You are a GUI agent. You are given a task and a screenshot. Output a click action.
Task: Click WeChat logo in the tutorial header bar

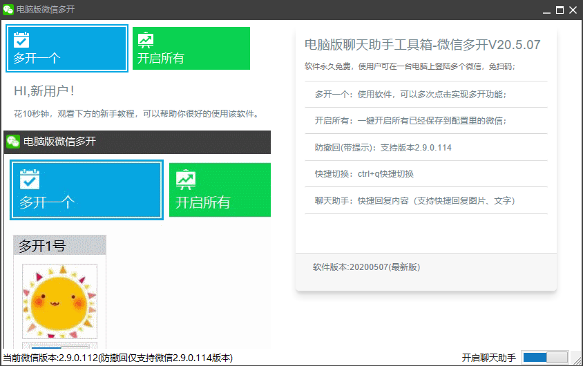tap(13, 142)
